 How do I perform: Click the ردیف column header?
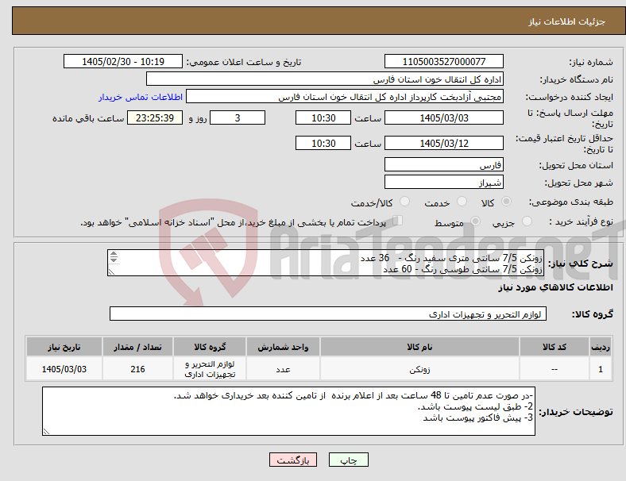(600, 347)
